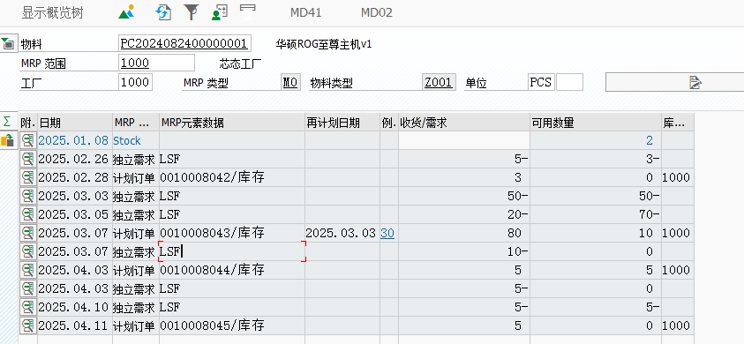Open details icon for planned order 0010008043
The width and height of the screenshot is (744, 344).
point(28,233)
